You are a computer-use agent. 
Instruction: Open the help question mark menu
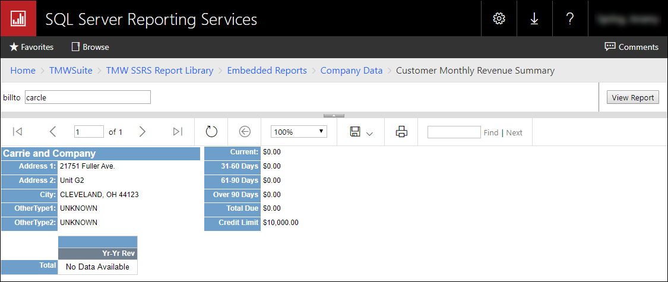pyautogui.click(x=570, y=18)
